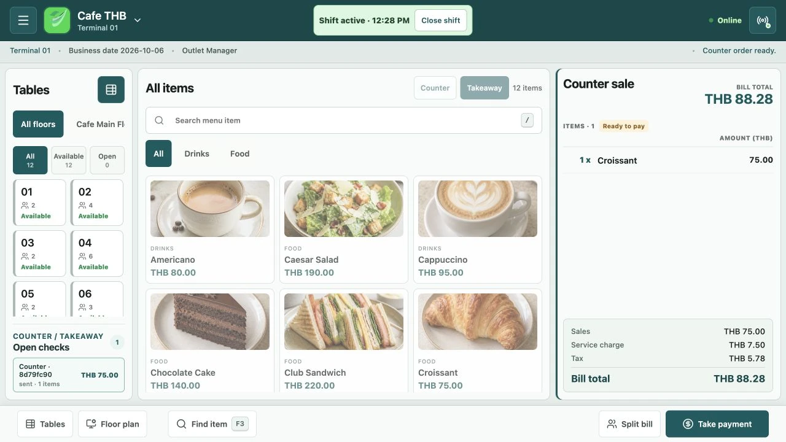This screenshot has width=786, height=442.
Task: Click the Tax THB 5.78 row
Action: coord(668,359)
